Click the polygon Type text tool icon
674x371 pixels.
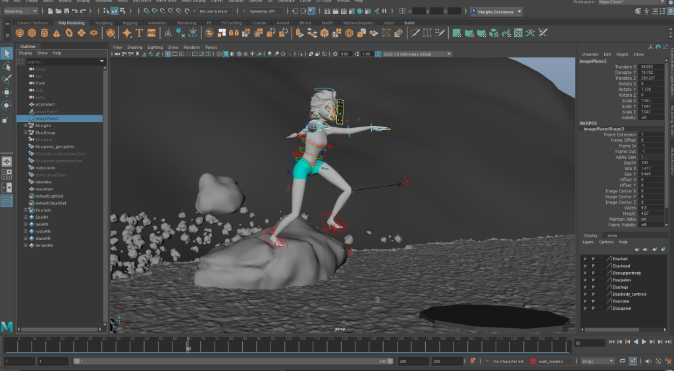click(139, 33)
